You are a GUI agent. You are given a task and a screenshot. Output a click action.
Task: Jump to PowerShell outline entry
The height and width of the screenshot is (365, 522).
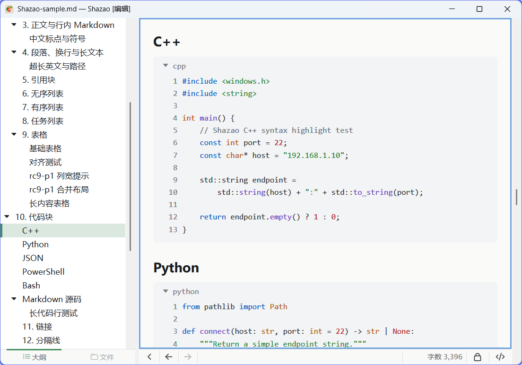[x=43, y=272]
